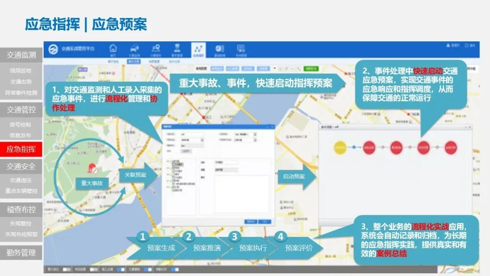490x276 pixels.
Task: Open the home icon in top navigation
Action: [x=113, y=49]
